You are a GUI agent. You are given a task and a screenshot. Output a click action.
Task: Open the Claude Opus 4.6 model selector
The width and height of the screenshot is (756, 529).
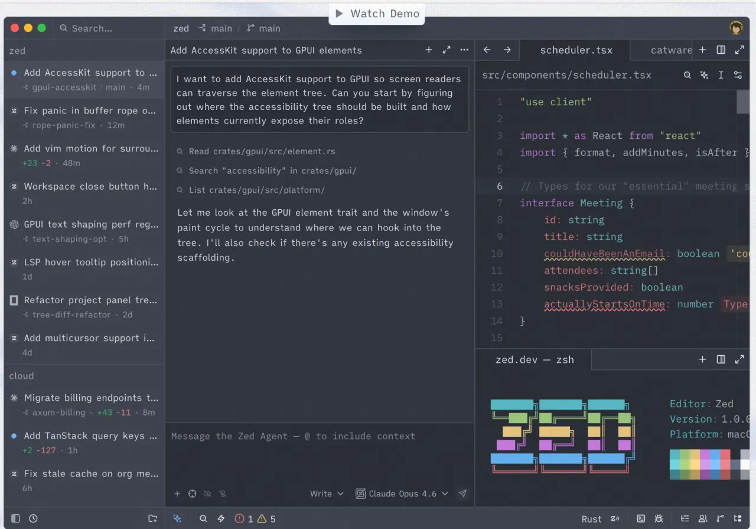pos(402,494)
